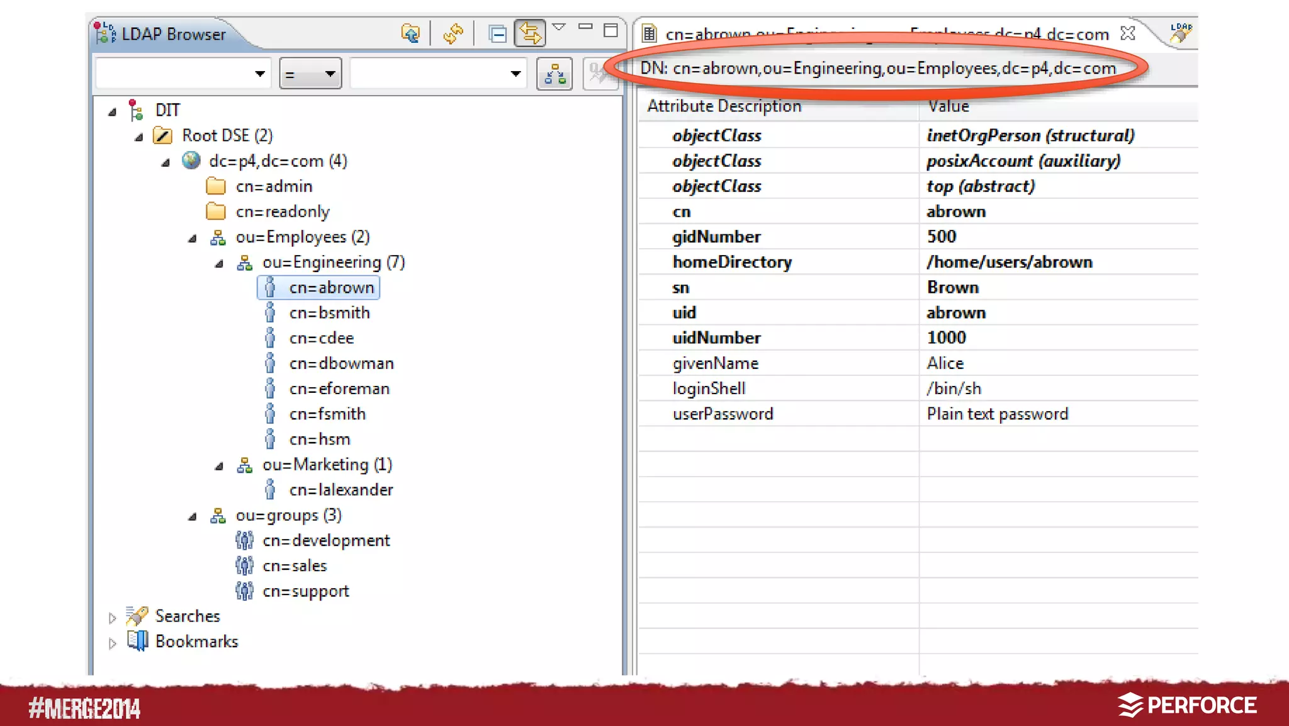Open the LDAP Browser view menu triangle
Viewport: 1289px width, 726px height.
(x=558, y=28)
